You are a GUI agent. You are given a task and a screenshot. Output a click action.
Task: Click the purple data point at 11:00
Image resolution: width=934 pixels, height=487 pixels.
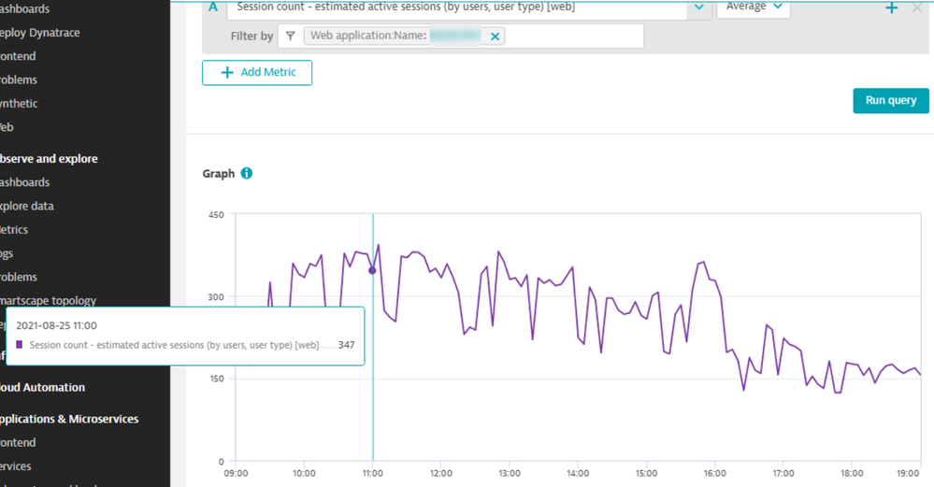(x=372, y=270)
